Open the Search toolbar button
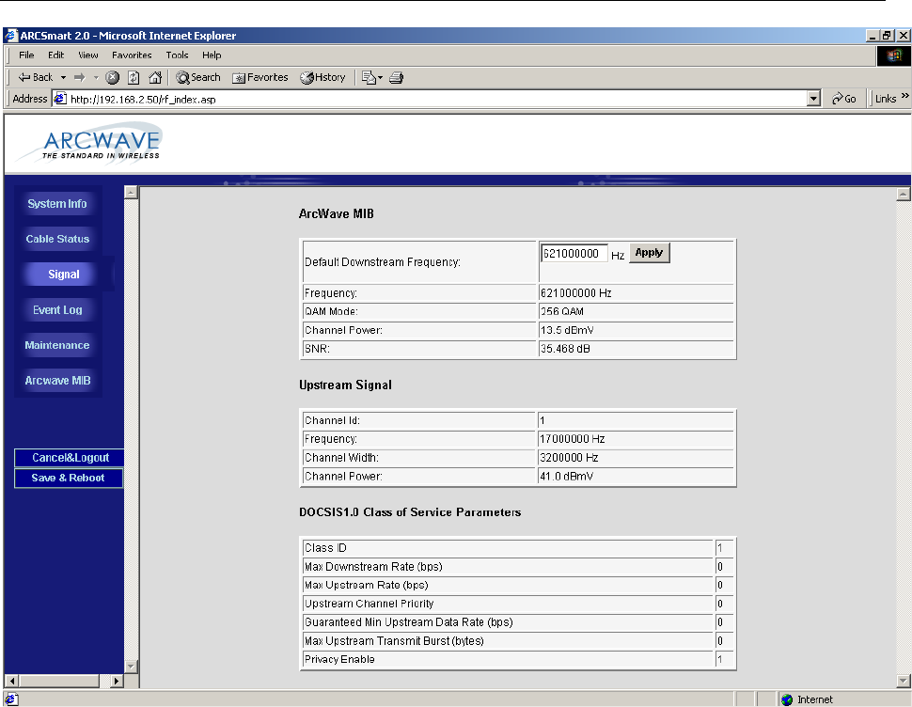This screenshot has height=707, width=912. pos(198,77)
